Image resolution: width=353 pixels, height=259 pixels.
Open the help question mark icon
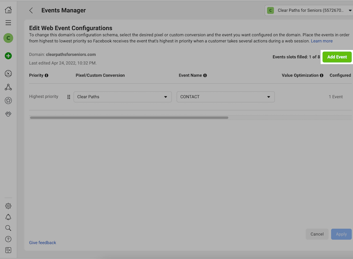pos(8,239)
